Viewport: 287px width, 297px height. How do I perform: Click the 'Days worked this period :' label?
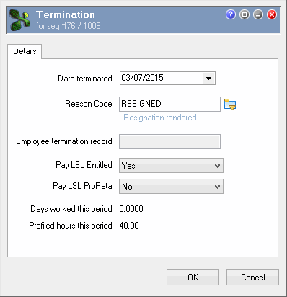(73, 209)
